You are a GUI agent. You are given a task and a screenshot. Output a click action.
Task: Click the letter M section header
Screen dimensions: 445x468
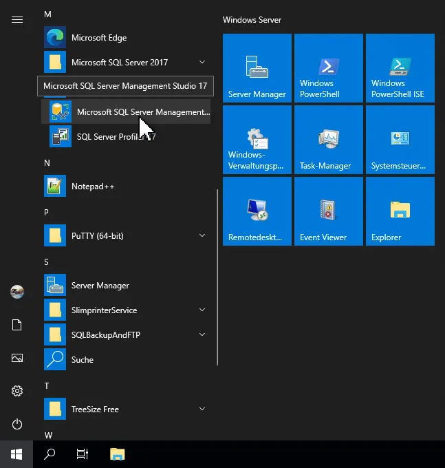(x=47, y=14)
